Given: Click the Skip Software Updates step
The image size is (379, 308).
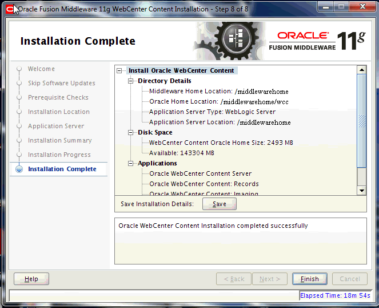Looking at the screenshot, I should click(62, 83).
